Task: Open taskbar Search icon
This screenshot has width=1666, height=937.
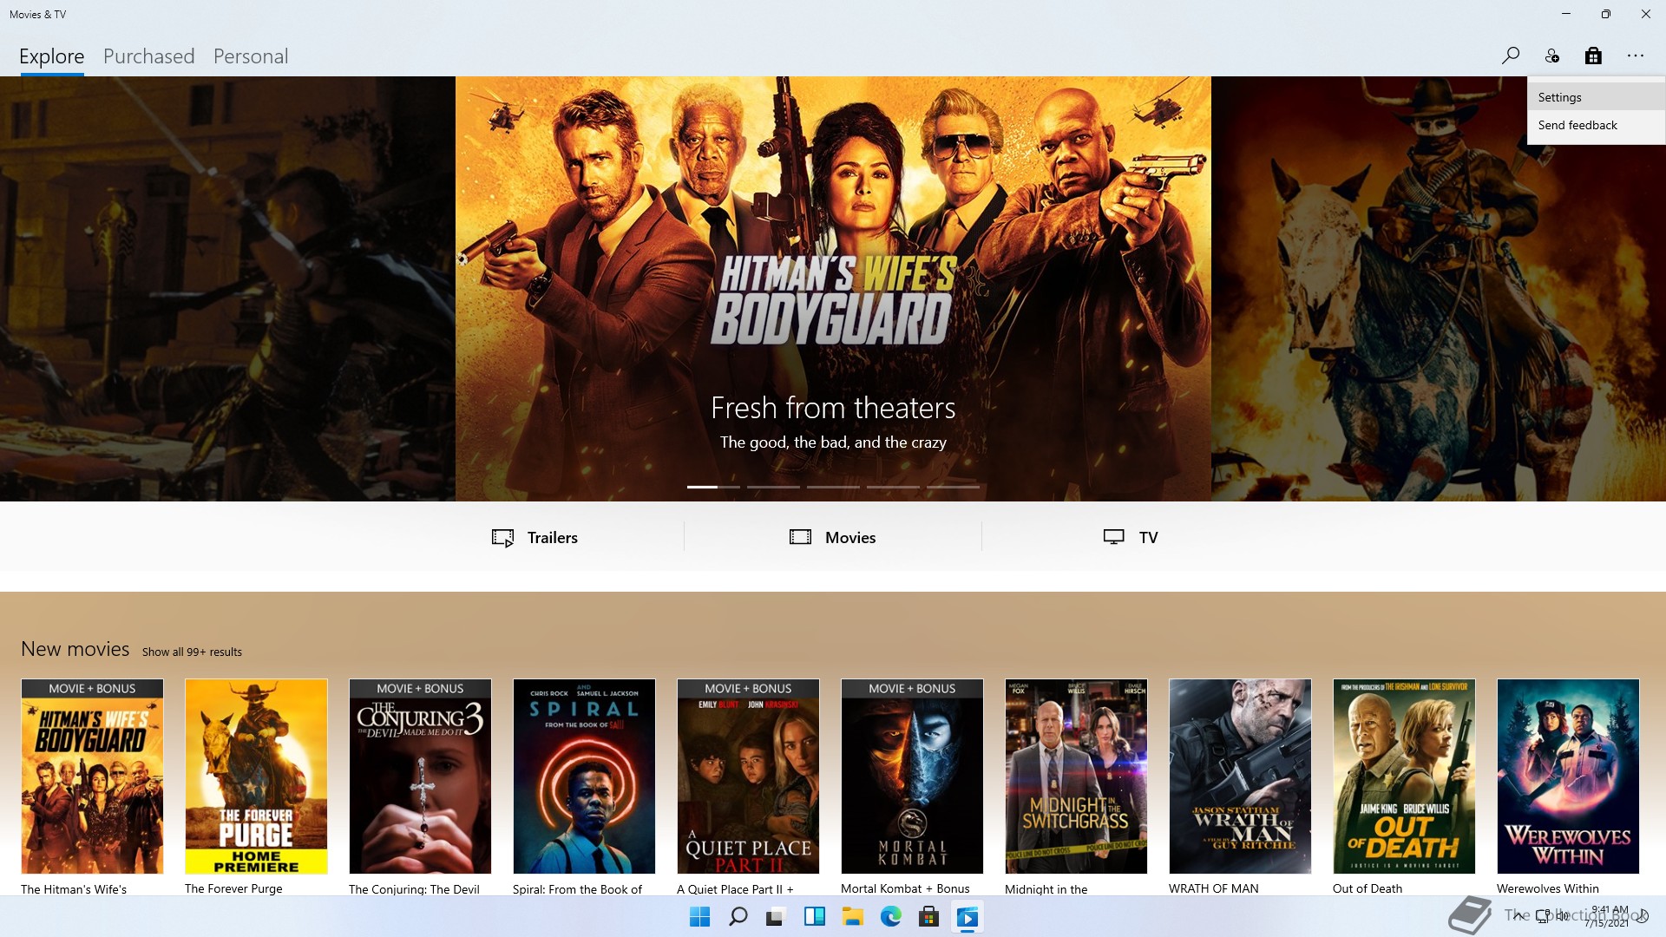Action: pyautogui.click(x=738, y=917)
